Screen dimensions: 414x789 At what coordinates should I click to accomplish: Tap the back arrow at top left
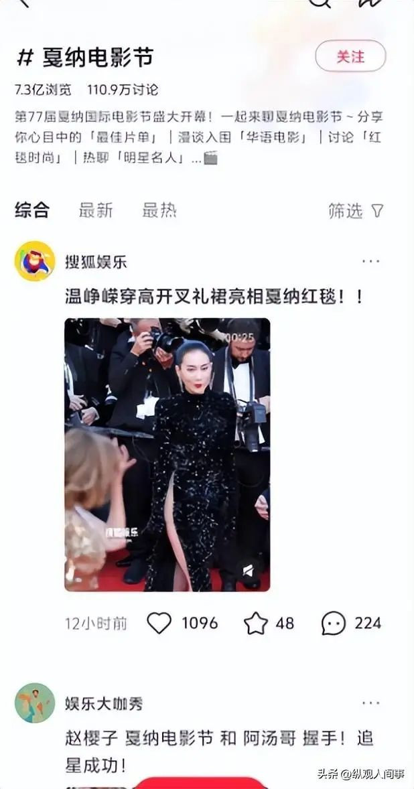23,3
